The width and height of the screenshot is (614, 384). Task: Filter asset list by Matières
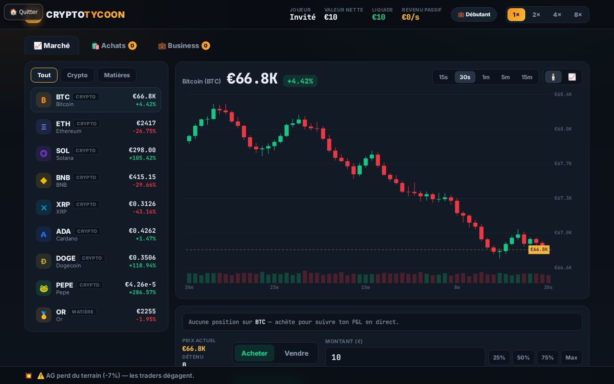[x=117, y=75]
